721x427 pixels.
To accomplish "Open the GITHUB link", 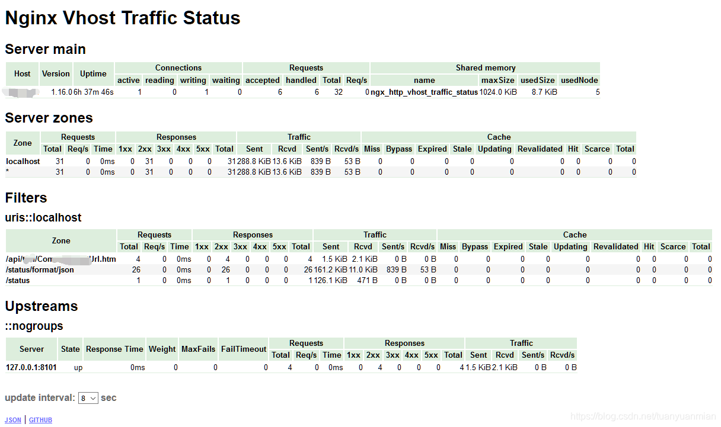I will [40, 420].
